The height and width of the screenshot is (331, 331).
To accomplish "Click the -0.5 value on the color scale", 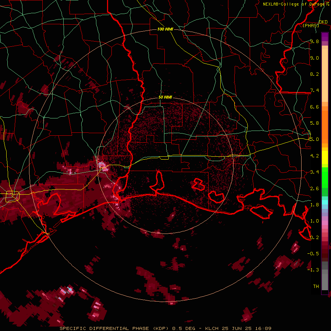I will [x=313, y=254].
